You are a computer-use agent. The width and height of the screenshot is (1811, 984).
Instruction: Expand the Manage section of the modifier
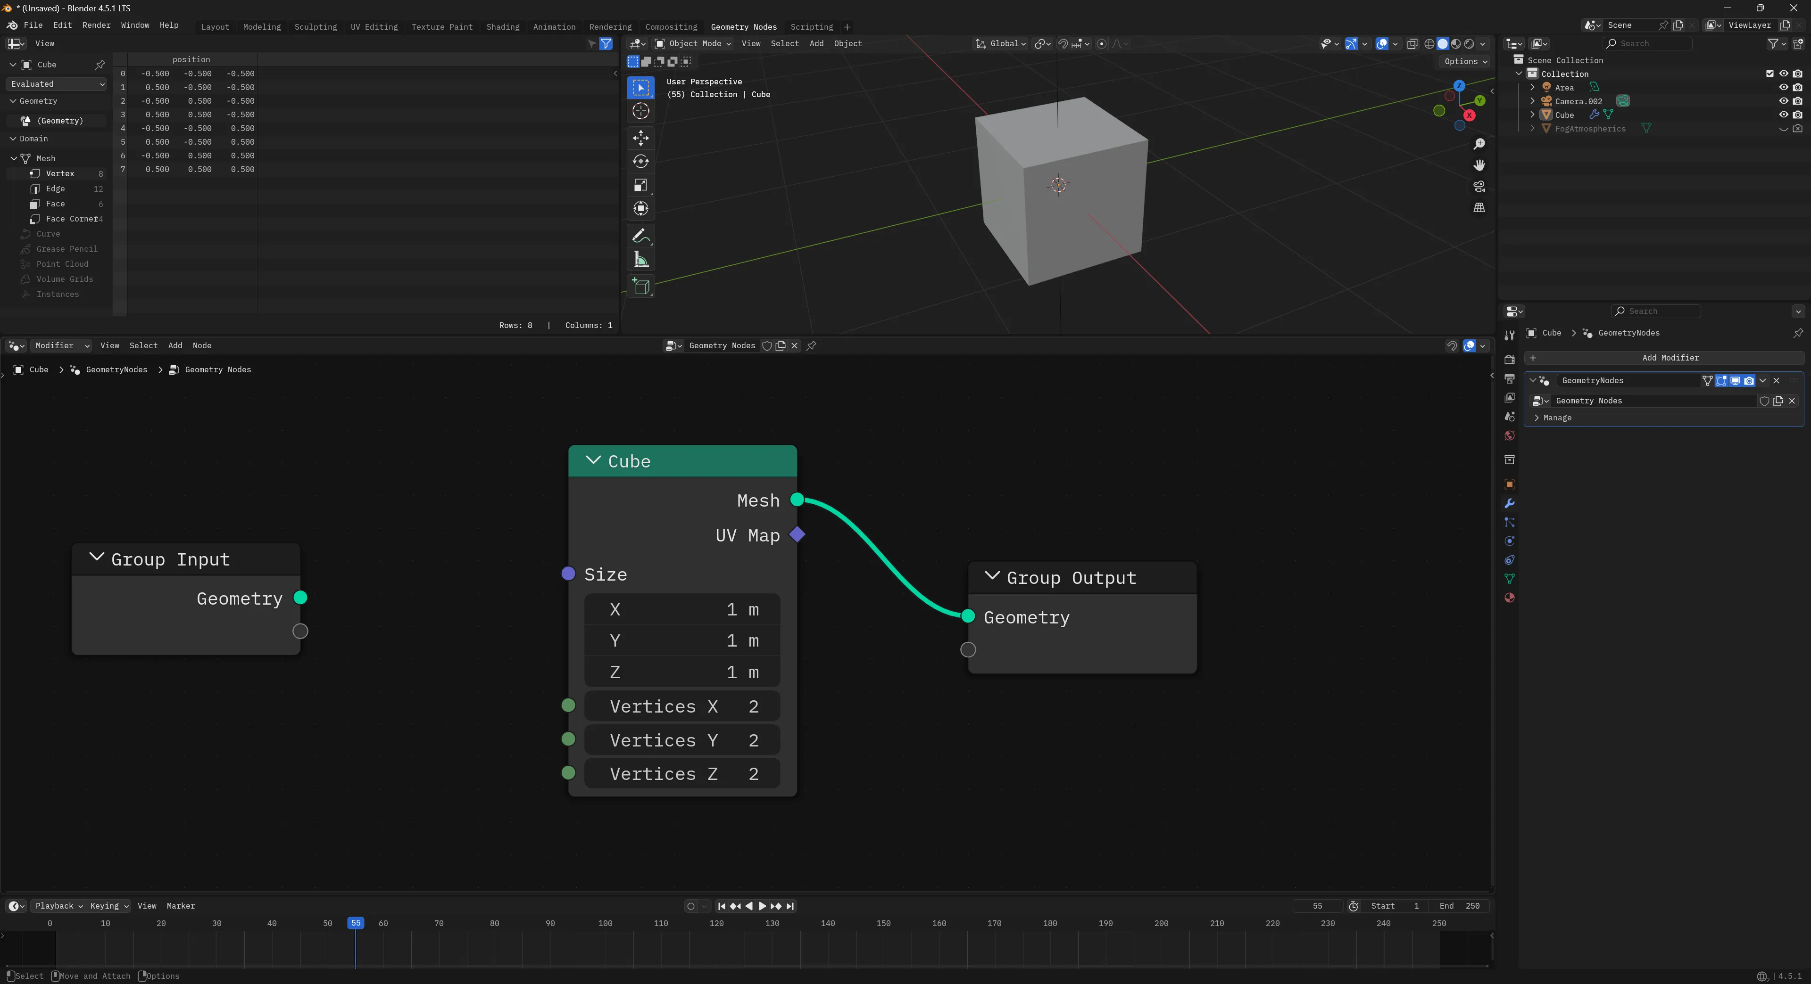(1554, 418)
